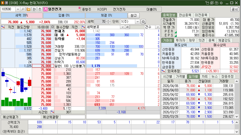The image size is (241, 135).
Task: Click the red N marker on stock name
Action: (79, 8)
